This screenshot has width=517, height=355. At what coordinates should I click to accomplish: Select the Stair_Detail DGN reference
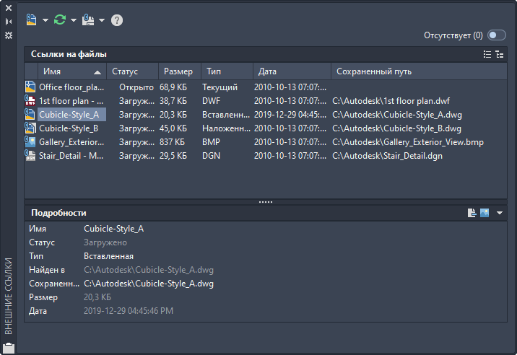[266, 156]
